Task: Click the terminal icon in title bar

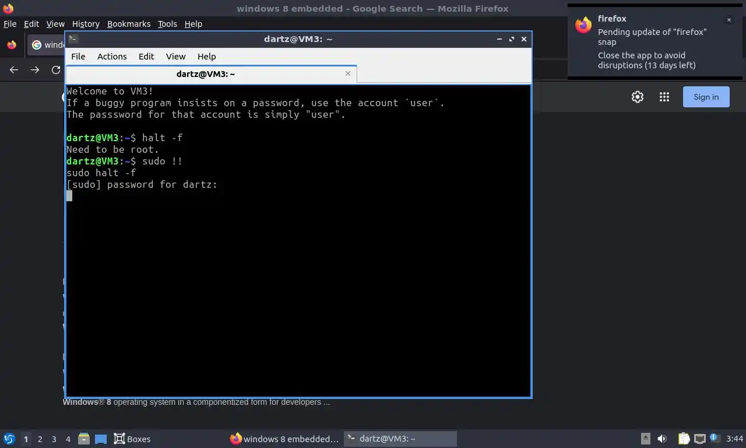Action: pos(73,39)
